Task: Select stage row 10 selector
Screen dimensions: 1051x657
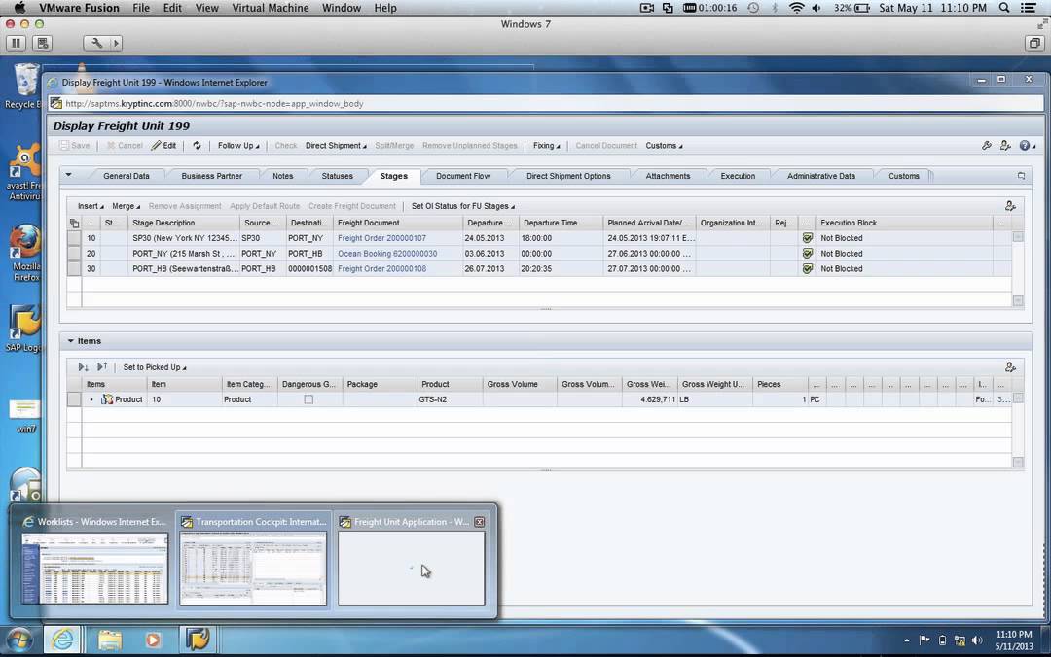Action: [74, 238]
